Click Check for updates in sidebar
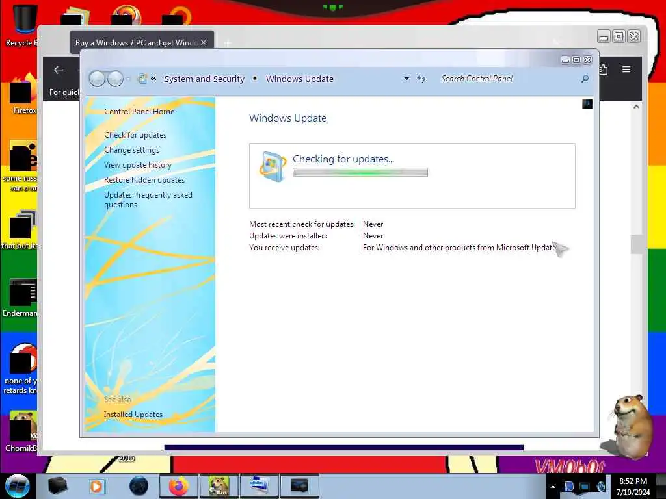This screenshot has width=666, height=499. pyautogui.click(x=135, y=135)
